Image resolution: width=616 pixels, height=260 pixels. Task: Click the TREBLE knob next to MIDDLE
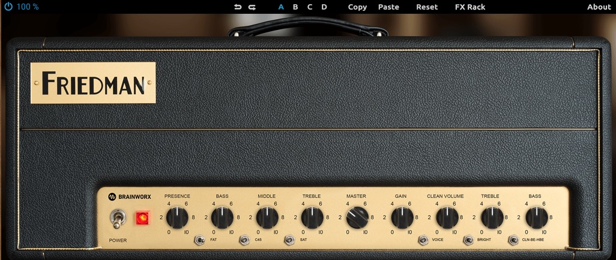(312, 217)
